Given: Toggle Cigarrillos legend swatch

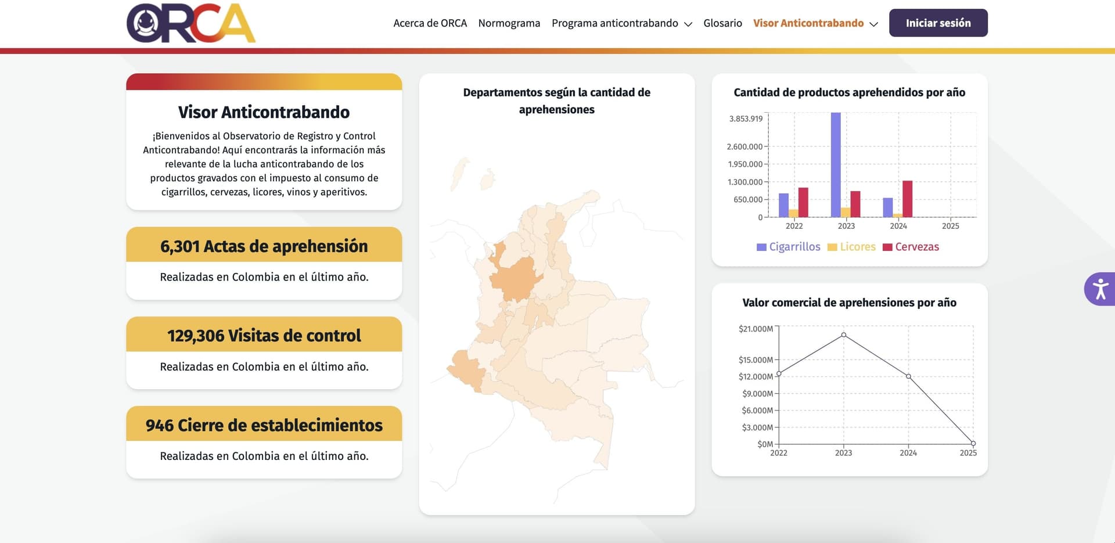Looking at the screenshot, I should [x=761, y=247].
